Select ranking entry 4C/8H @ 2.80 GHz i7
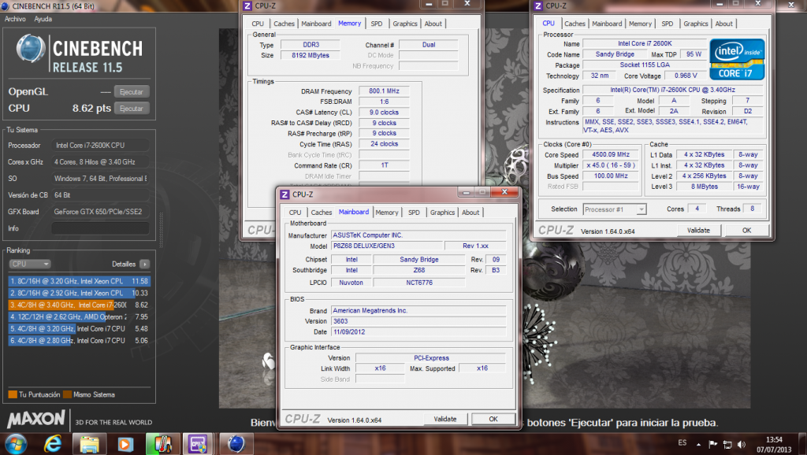 pos(79,340)
